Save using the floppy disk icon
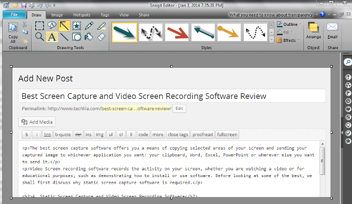Screen dimensions: 352x204 24,5
